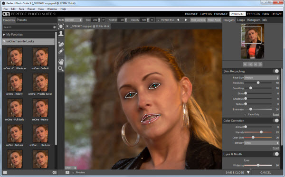Toggle the Face Only checkbox

pyautogui.click(x=246, y=114)
